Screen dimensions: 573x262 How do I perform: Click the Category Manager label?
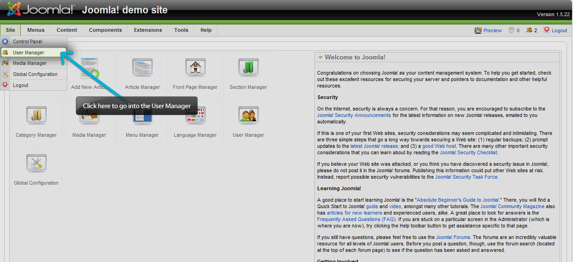36,135
